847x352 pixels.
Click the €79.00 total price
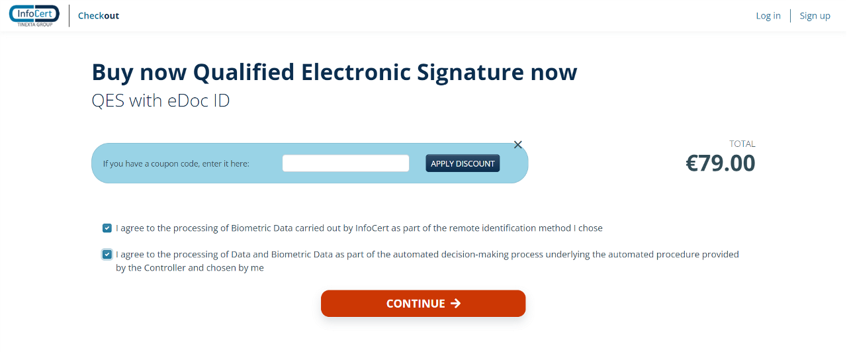[x=720, y=163]
